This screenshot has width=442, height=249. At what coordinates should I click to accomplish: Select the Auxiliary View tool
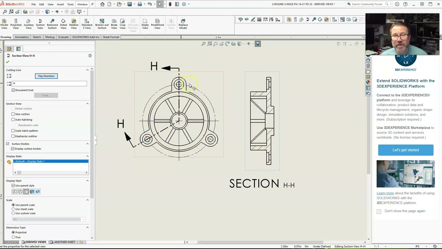pos(29,24)
